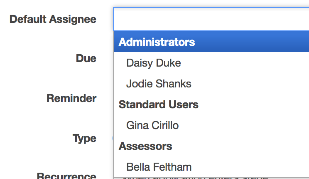Click the Recurrence field label
The height and width of the screenshot is (179, 309).
(x=66, y=176)
